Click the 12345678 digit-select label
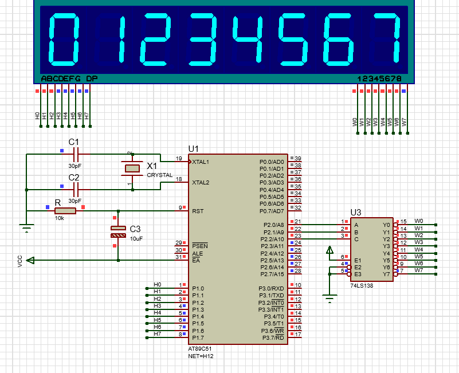Viewport: 459px width, 373px height. point(379,78)
